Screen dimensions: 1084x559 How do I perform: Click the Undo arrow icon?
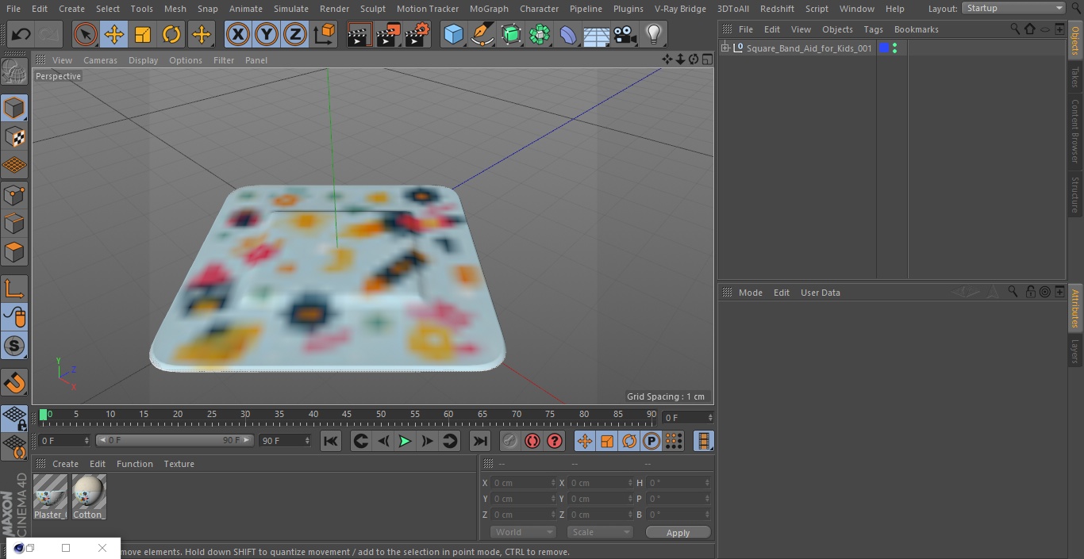[x=21, y=35]
